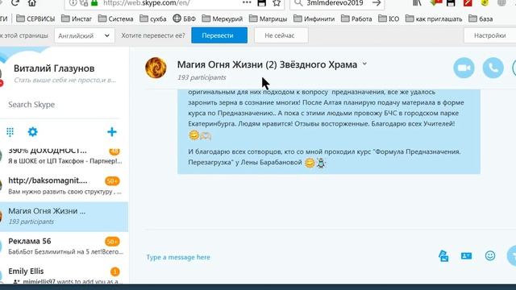Open the translation language dropdown Английский

[x=85, y=35]
